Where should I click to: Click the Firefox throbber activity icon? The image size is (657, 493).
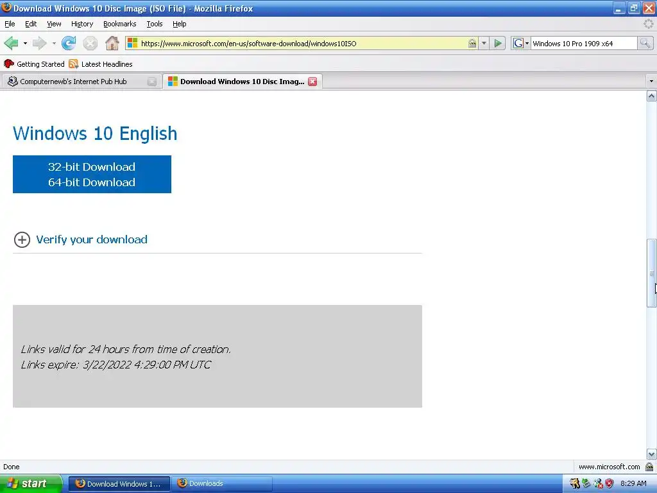pos(649,24)
